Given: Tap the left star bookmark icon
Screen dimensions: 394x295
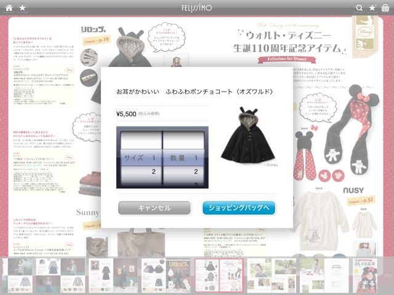Looking at the screenshot, I should coord(23,8).
